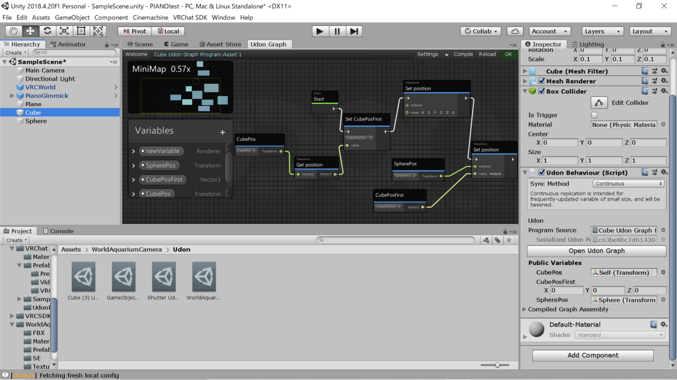
Task: Switch to the Scene tab
Action: pyautogui.click(x=140, y=44)
